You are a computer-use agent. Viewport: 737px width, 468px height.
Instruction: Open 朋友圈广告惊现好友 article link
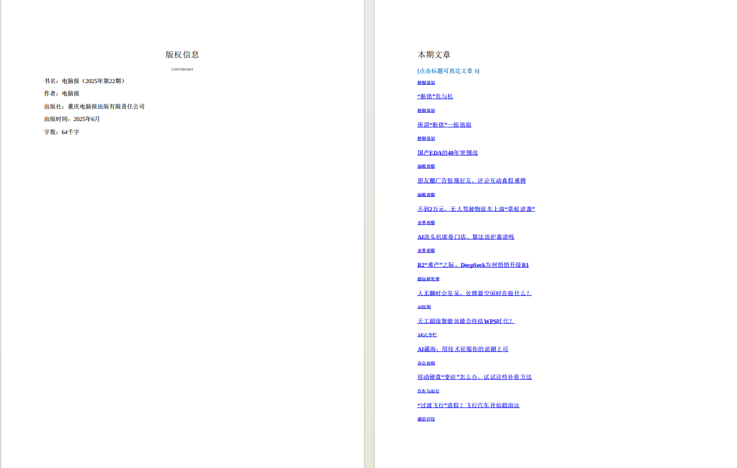tap(471, 180)
